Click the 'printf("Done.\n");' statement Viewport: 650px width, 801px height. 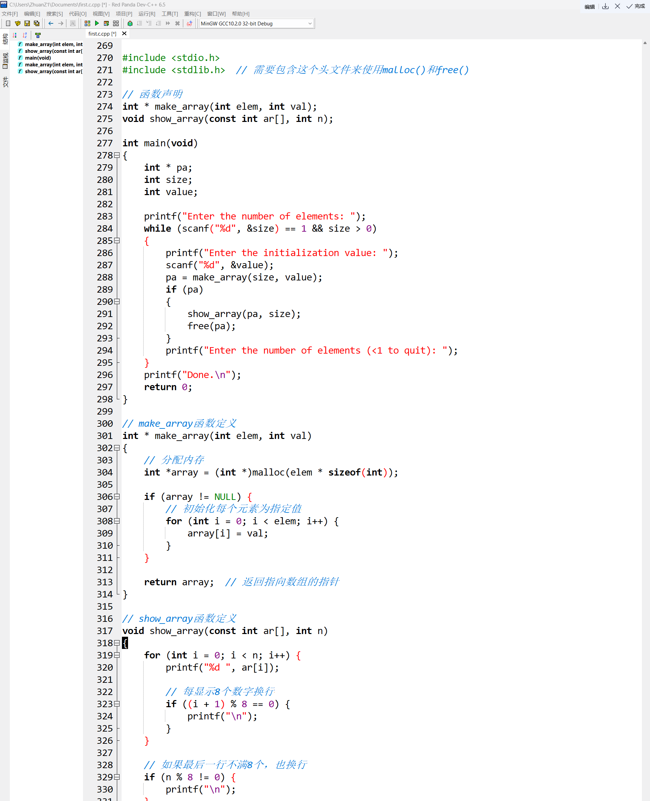coord(192,375)
